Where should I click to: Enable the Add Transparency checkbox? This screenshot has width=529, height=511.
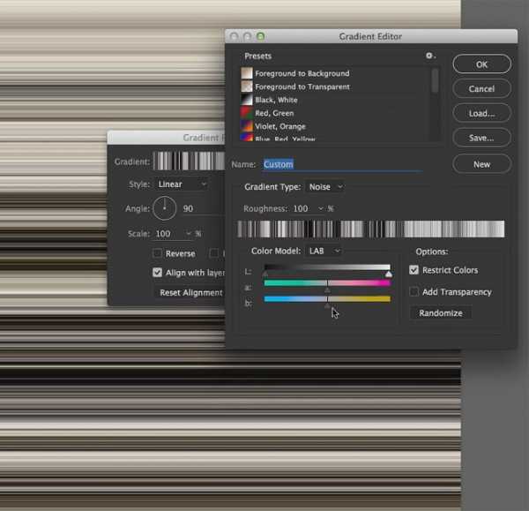pos(414,291)
